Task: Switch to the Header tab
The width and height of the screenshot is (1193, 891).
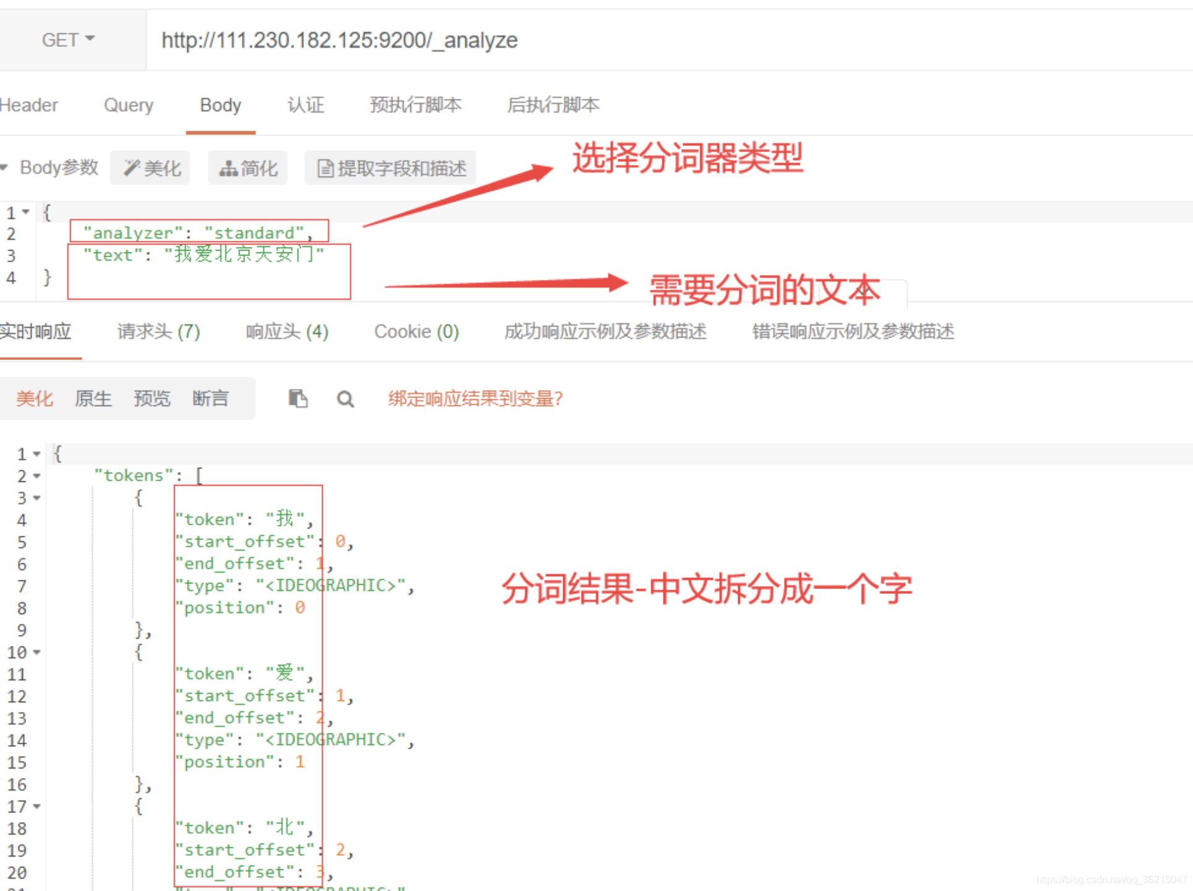Action: coord(28,105)
